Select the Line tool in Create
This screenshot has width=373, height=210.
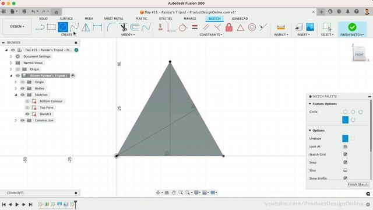(x=40, y=27)
